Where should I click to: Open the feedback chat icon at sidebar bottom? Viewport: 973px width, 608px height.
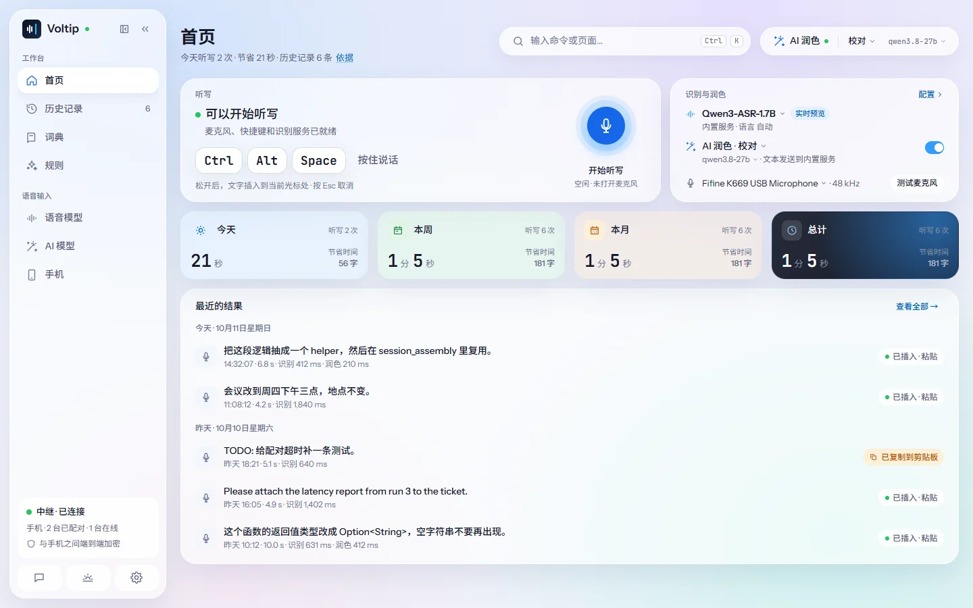(x=39, y=578)
